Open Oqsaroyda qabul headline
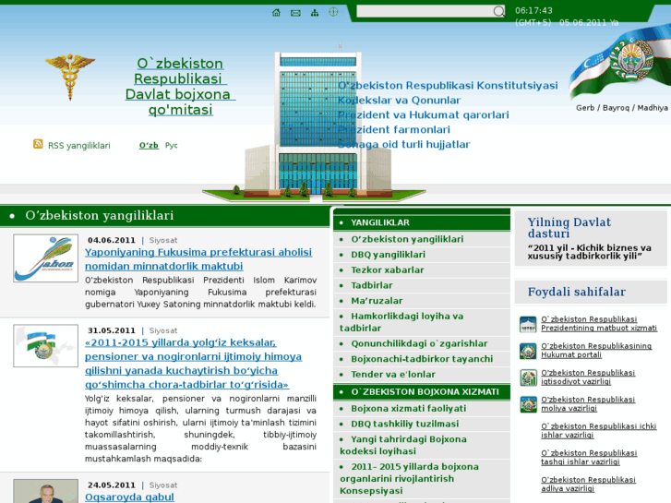 [x=129, y=497]
